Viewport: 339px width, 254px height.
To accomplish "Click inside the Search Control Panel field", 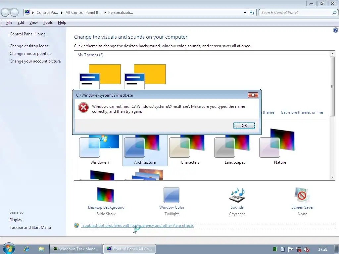I will click(295, 13).
